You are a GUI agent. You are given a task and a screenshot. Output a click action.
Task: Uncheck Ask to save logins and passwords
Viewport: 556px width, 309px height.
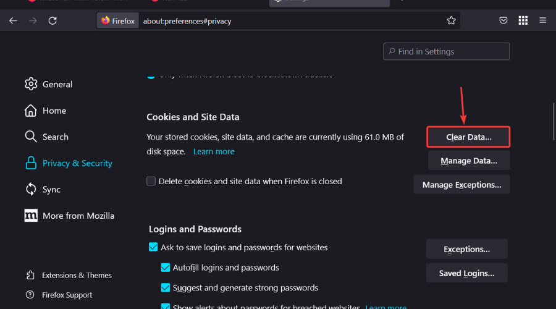153,247
